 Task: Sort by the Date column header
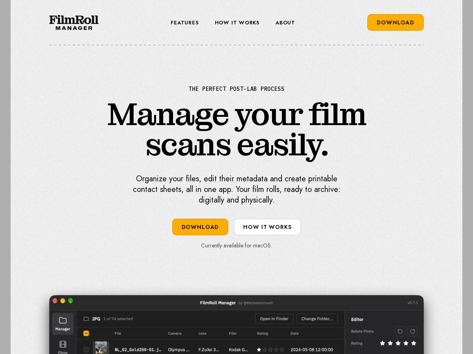click(294, 333)
